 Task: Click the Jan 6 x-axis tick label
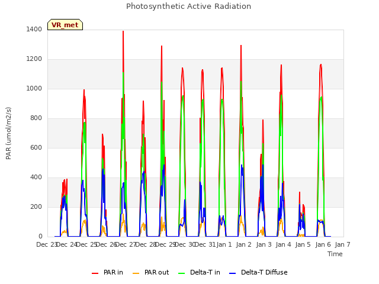pyautogui.click(x=323, y=244)
